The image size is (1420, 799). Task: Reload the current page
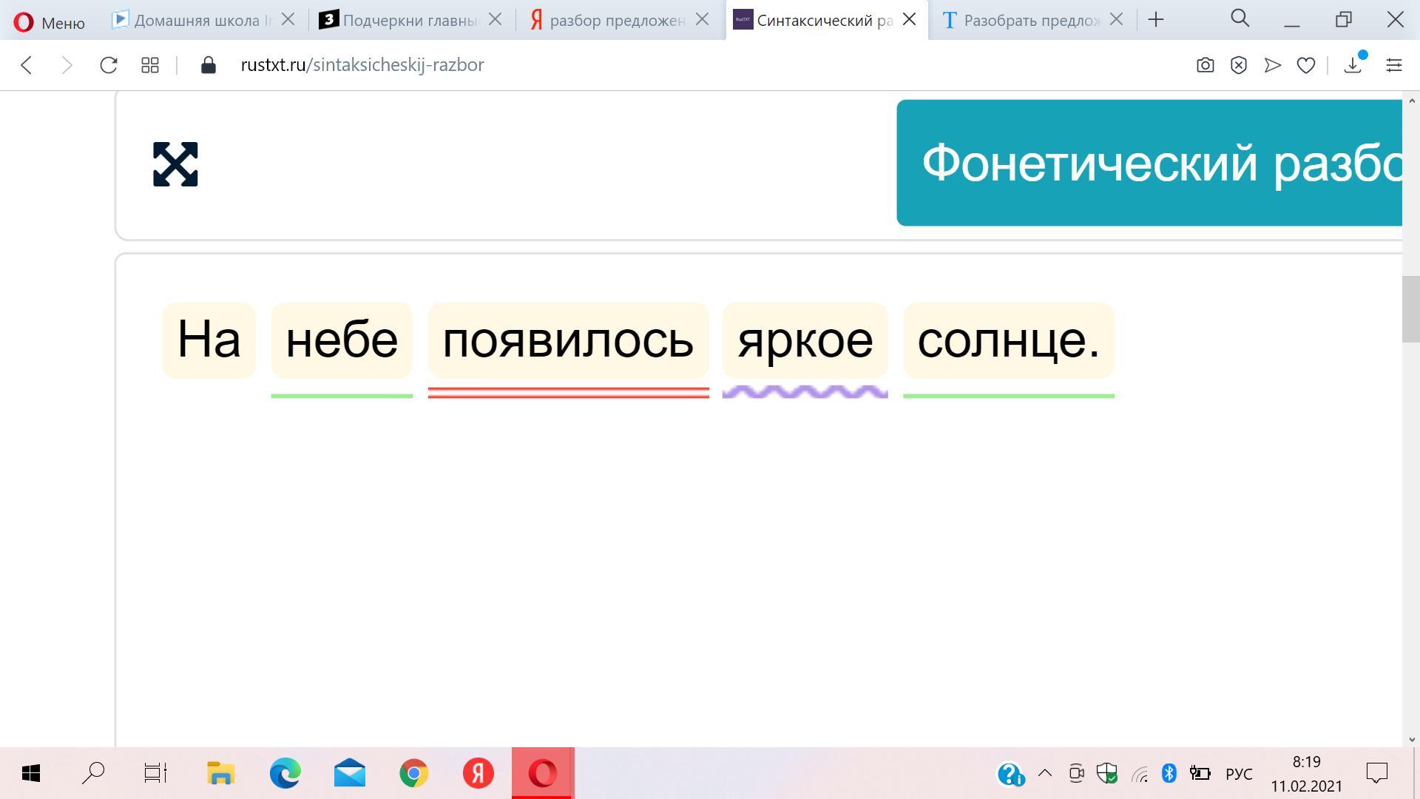[x=109, y=65]
